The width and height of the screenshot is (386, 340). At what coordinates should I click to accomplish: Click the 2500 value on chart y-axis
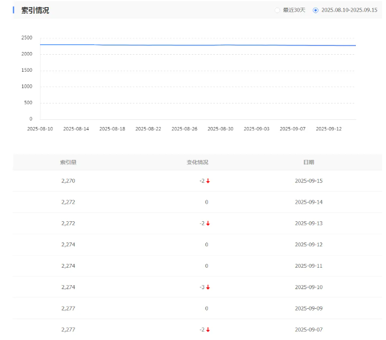pos(27,38)
